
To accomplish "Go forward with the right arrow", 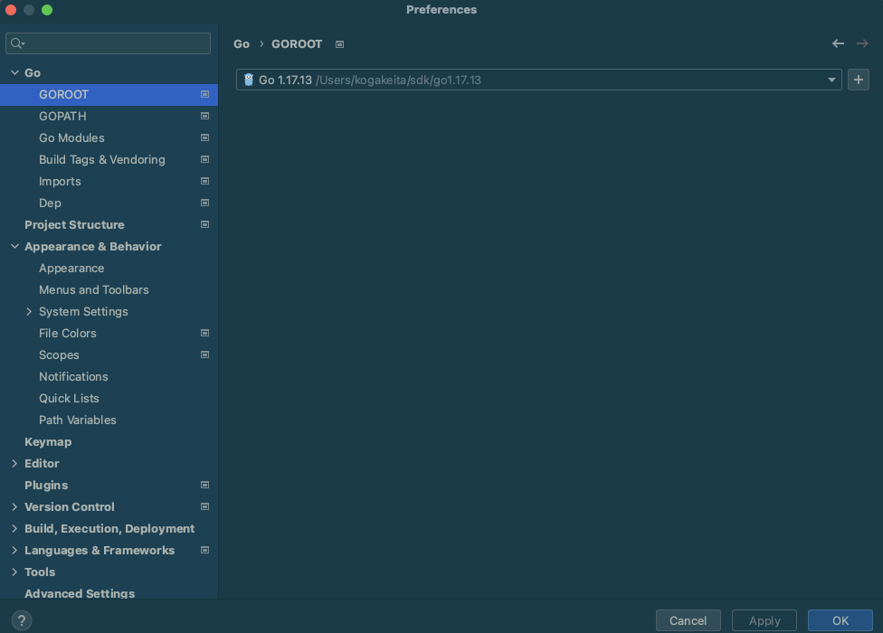I will click(862, 43).
